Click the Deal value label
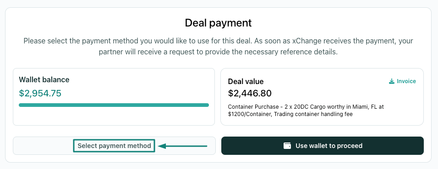Screen dimensions: 438x169 coord(246,82)
